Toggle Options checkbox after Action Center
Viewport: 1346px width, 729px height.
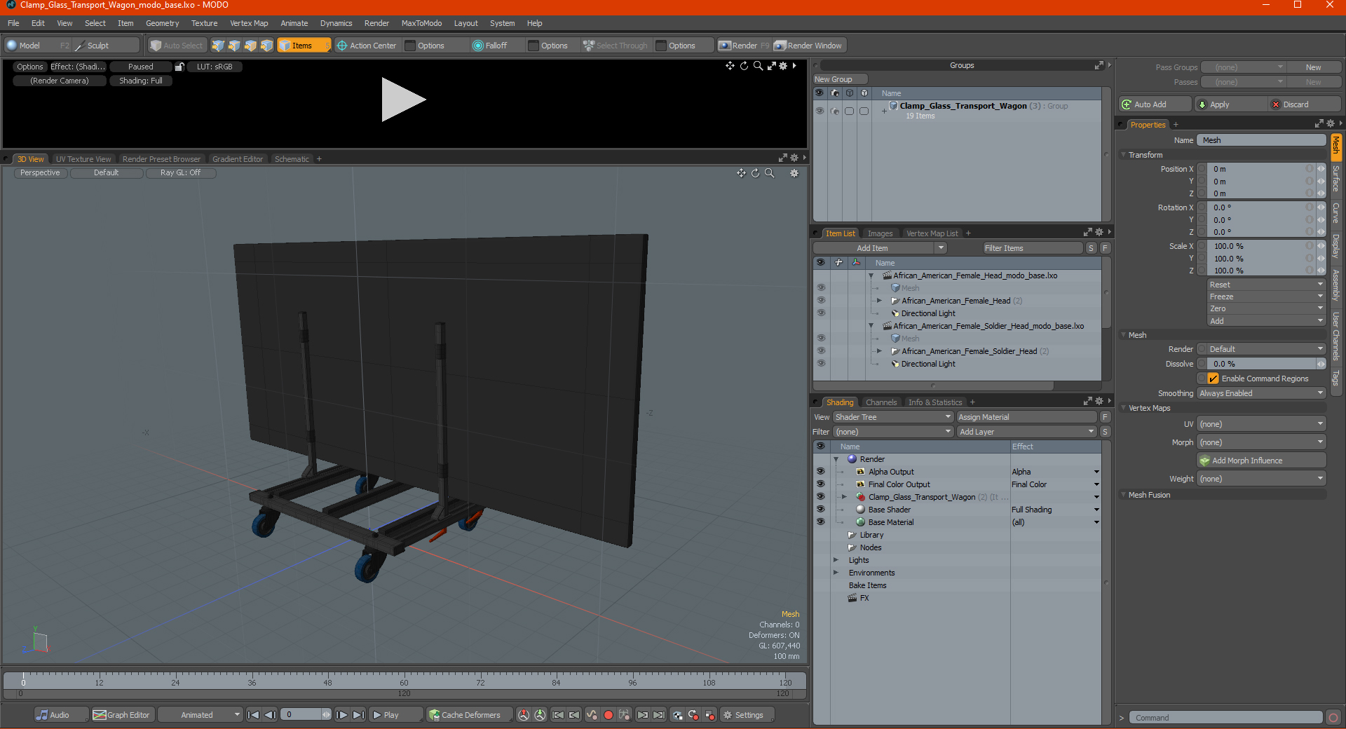(x=411, y=46)
